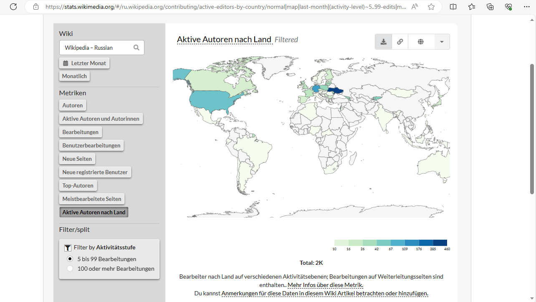
Task: Open the Meistbearbeitete Seiten metric
Action: (92, 199)
